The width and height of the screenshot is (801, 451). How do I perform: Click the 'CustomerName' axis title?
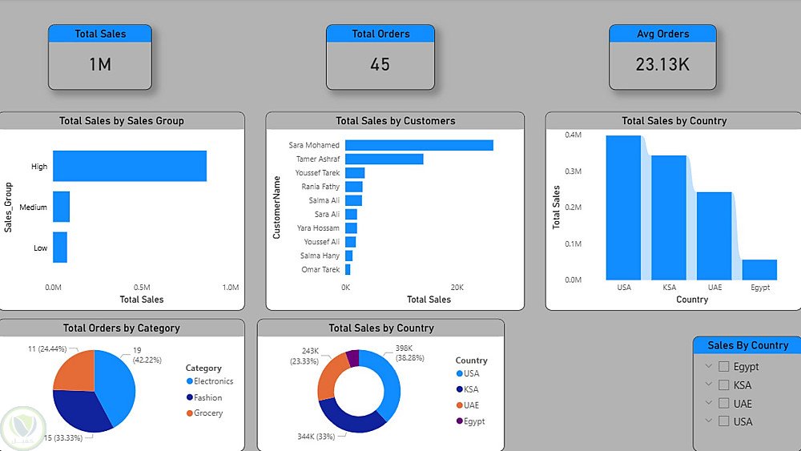(276, 207)
